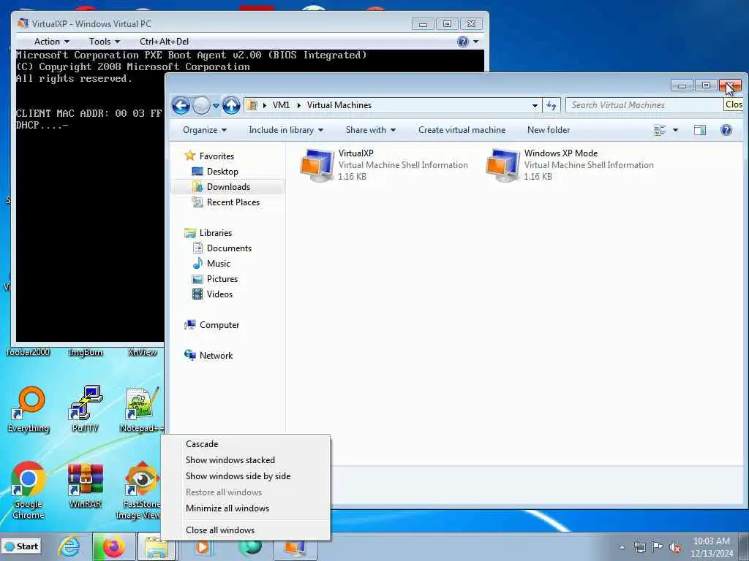Go up one folder level button
This screenshot has height=561, width=749.
(231, 105)
